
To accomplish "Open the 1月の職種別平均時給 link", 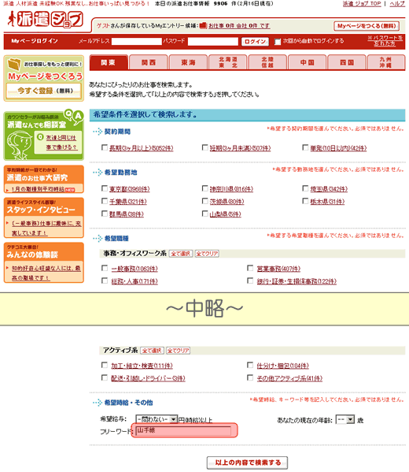I will click(38, 189).
